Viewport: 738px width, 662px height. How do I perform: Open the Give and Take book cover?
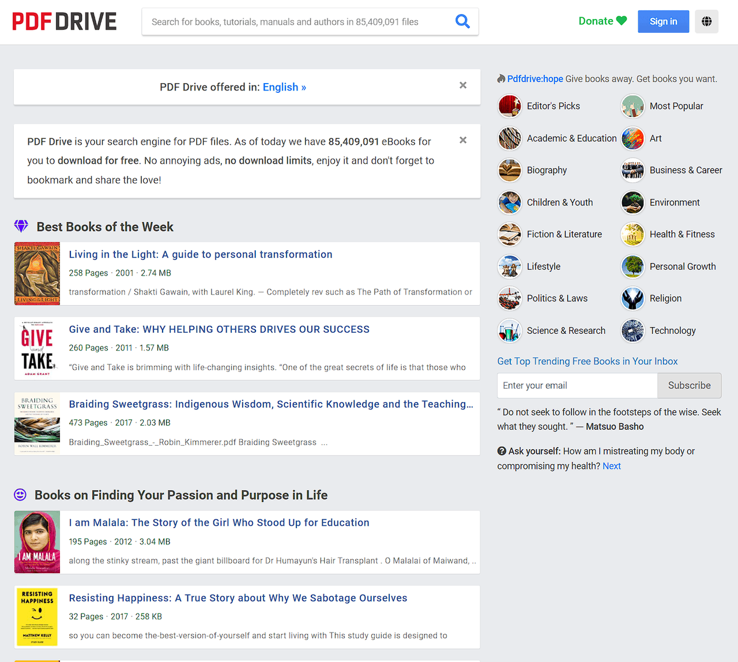[x=37, y=348]
